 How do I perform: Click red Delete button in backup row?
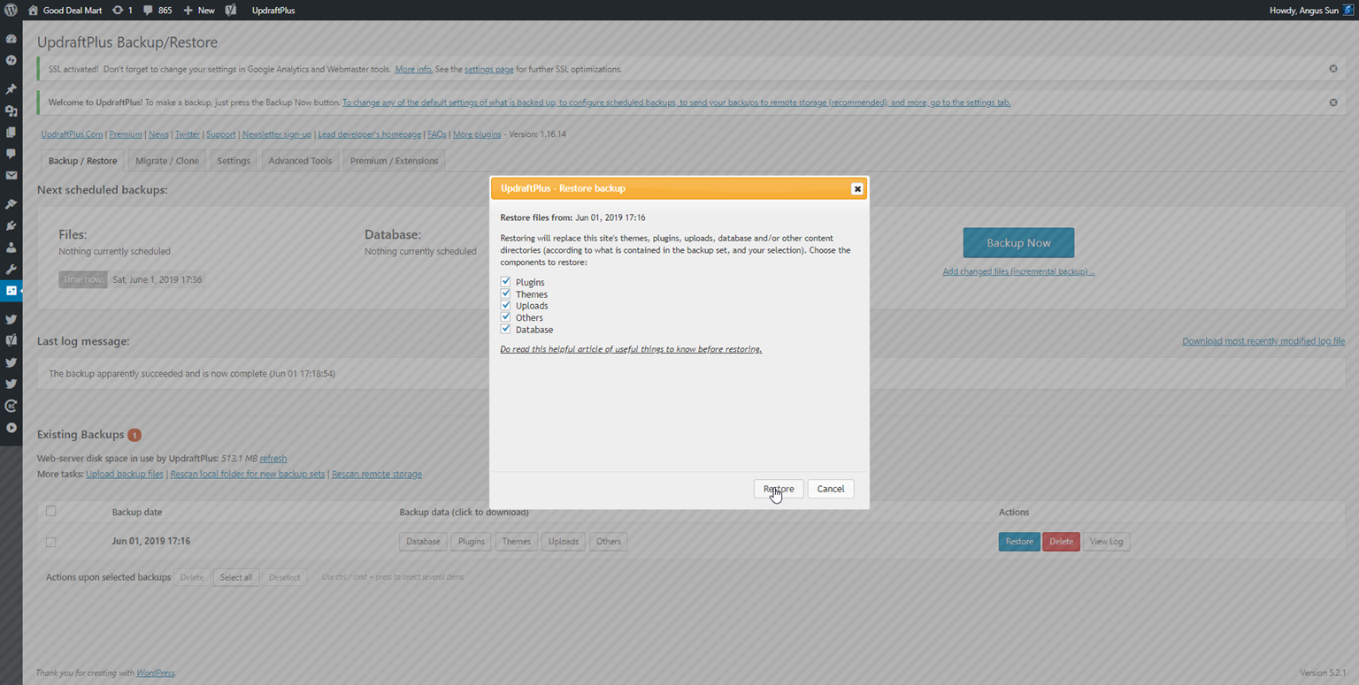[1061, 542]
